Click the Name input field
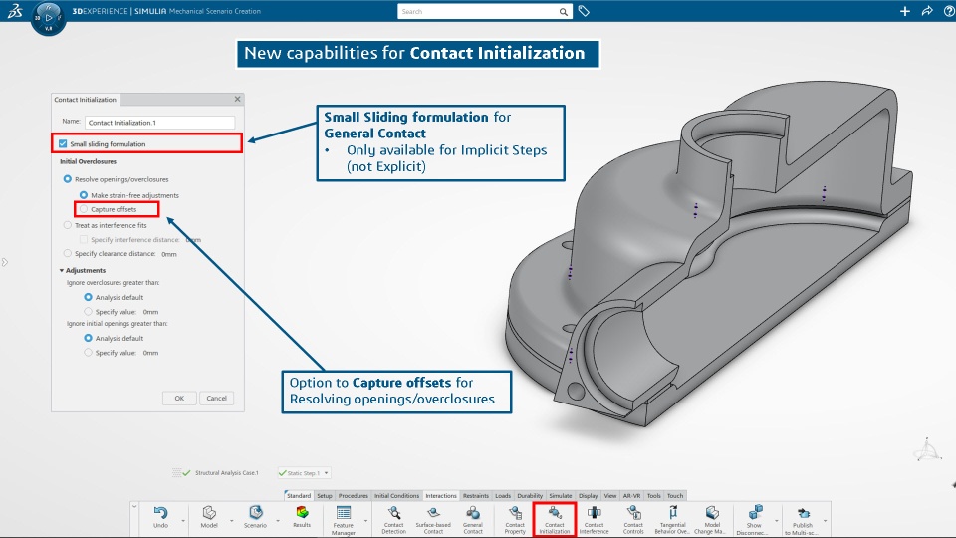Screen dimensions: 956x538 click(x=159, y=122)
